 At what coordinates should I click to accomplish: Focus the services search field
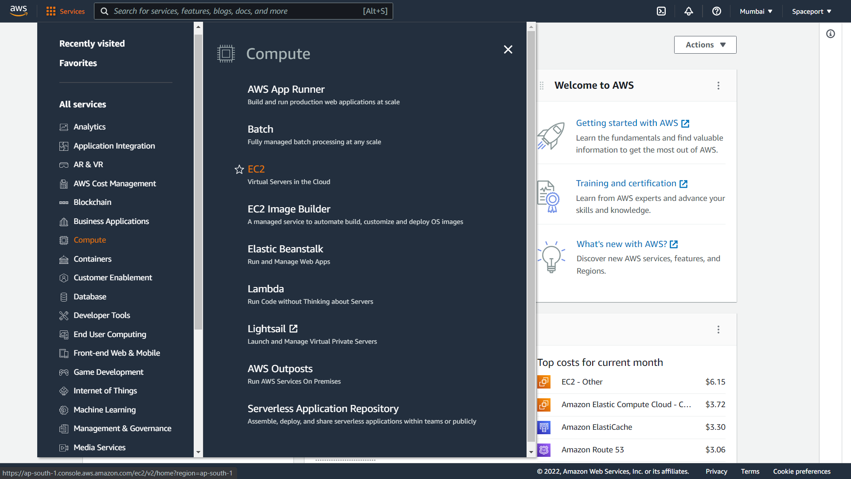point(243,11)
